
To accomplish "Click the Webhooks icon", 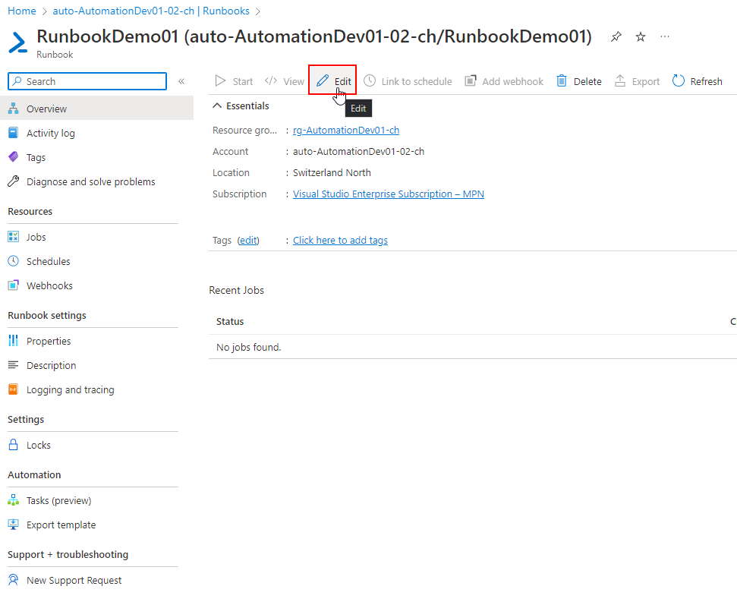I will pyautogui.click(x=14, y=285).
